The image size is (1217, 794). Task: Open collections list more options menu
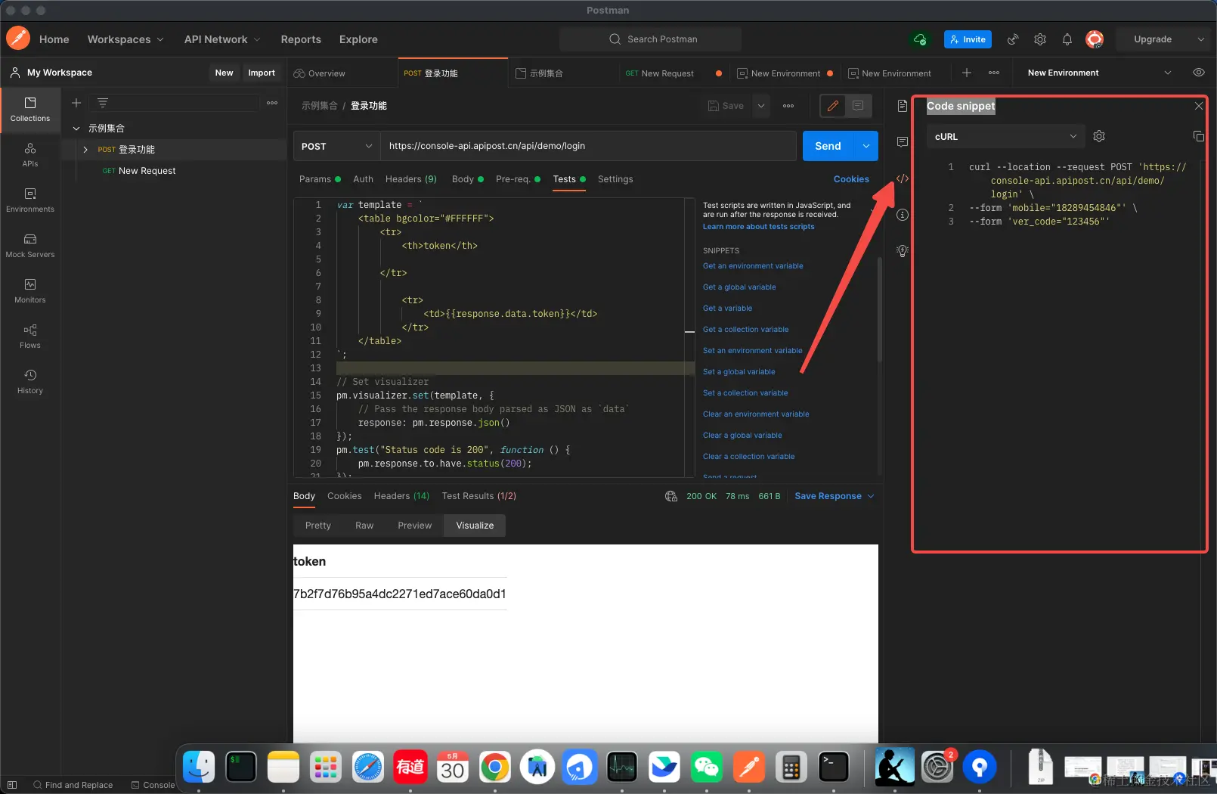(272, 103)
